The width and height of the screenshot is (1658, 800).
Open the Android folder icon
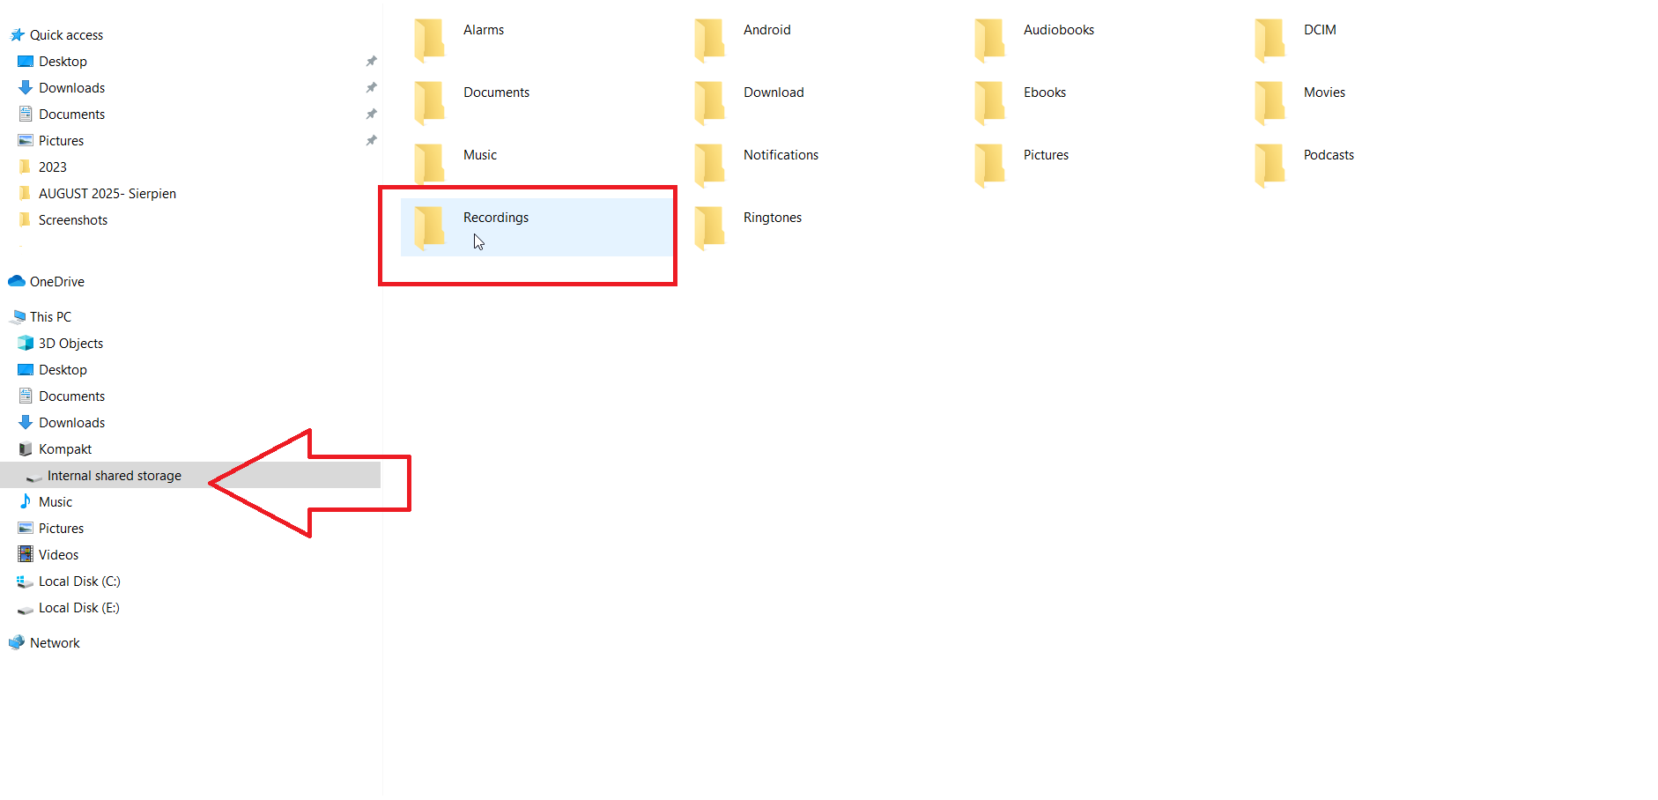pos(710,41)
